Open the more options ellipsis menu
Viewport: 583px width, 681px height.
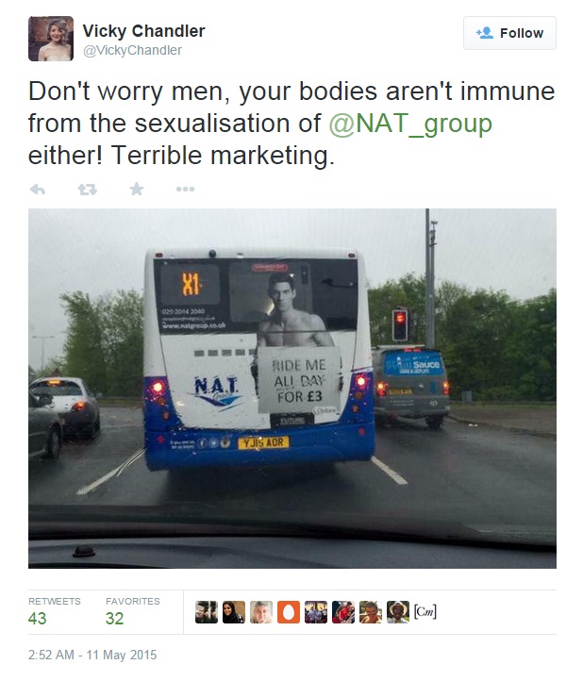(x=185, y=189)
